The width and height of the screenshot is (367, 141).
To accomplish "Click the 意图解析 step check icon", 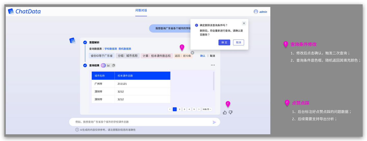I will 85,43.
